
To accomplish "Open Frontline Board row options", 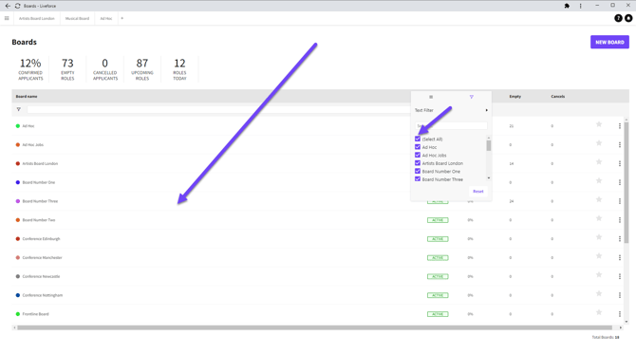I will click(620, 314).
